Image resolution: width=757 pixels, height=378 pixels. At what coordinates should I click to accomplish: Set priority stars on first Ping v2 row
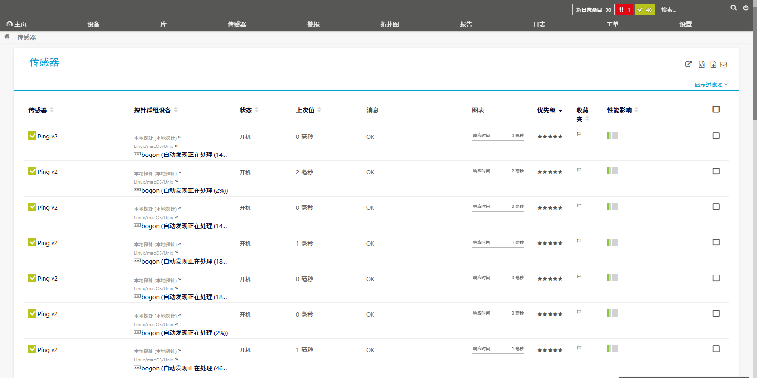click(550, 137)
